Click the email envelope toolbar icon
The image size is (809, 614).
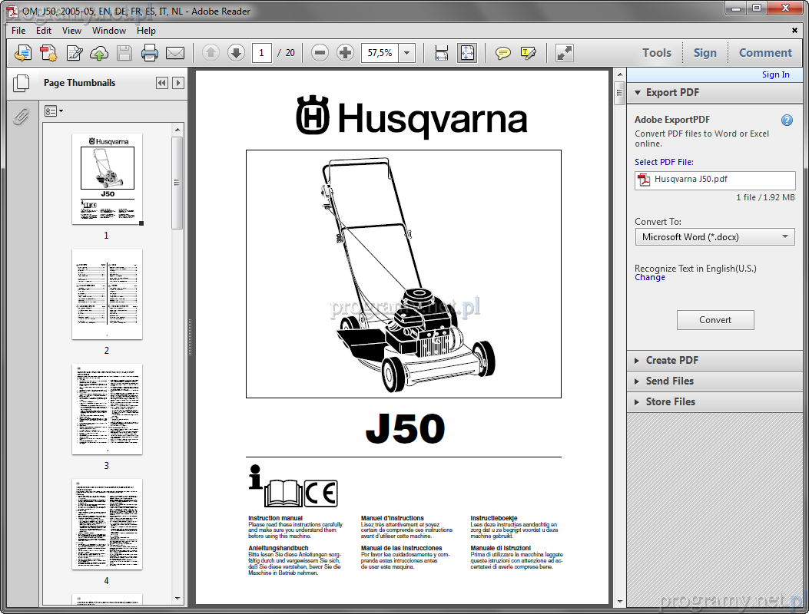tap(175, 53)
